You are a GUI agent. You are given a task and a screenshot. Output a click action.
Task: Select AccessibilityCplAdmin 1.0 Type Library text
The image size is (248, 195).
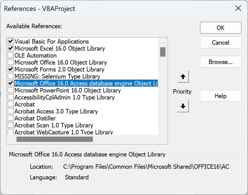coord(64,97)
